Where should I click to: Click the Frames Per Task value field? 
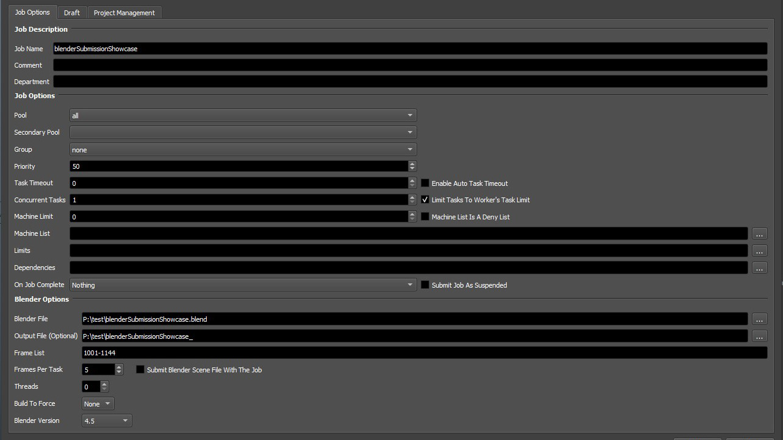[98, 369]
